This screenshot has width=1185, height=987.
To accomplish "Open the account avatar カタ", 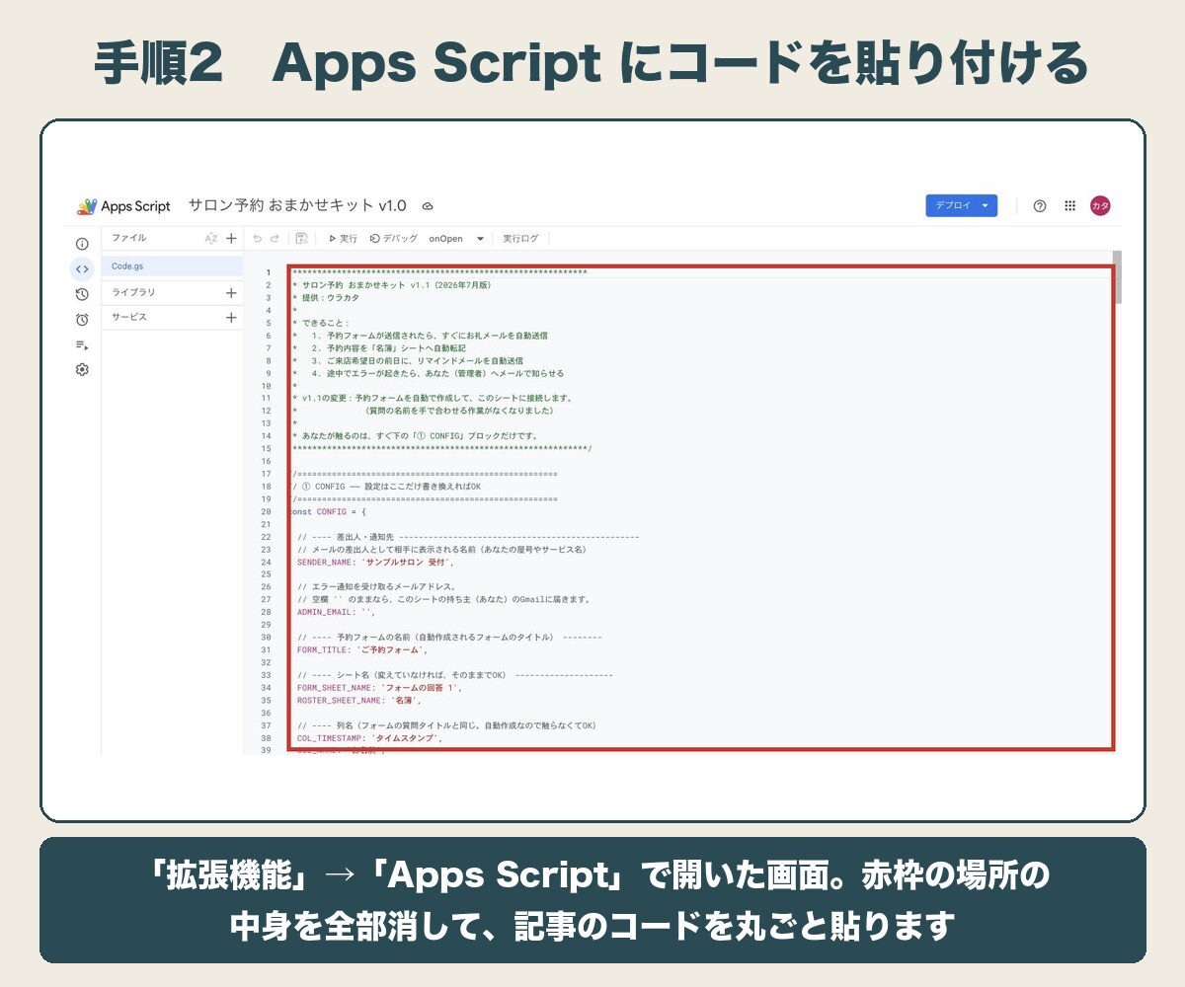I will 1100,205.
